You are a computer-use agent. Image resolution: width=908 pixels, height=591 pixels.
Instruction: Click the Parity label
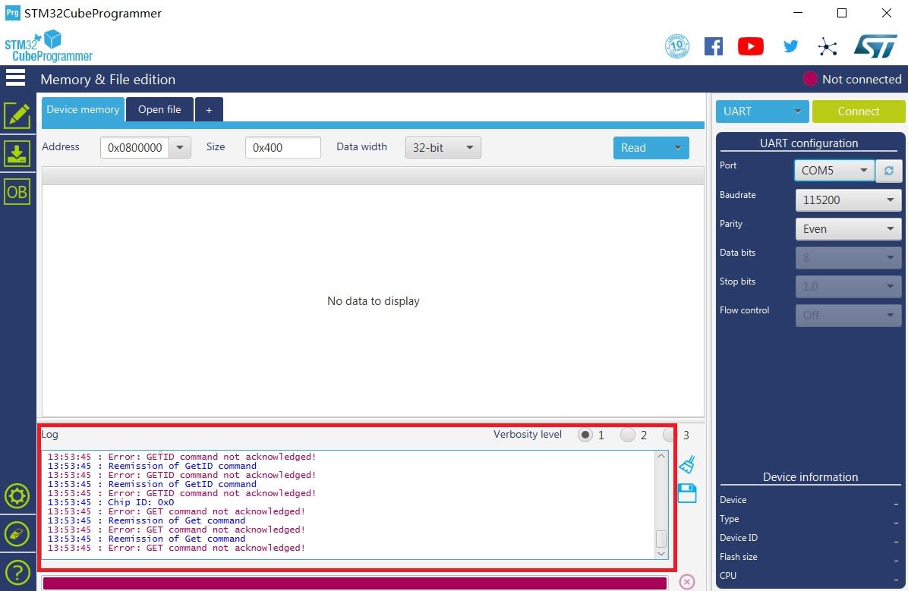coord(731,224)
